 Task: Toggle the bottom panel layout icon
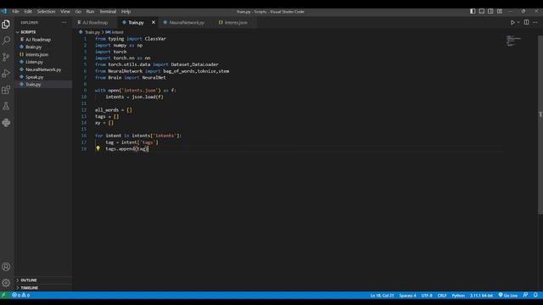(482, 11)
